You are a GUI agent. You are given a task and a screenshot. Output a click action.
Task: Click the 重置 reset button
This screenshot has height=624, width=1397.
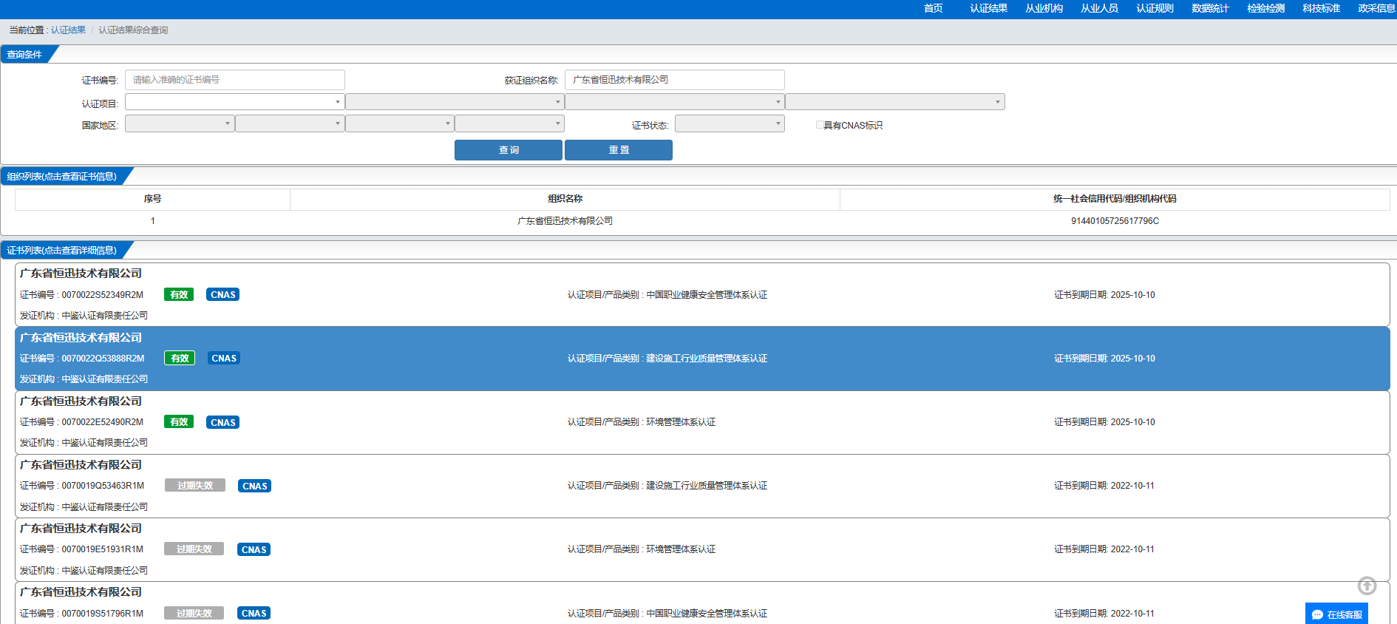click(619, 150)
